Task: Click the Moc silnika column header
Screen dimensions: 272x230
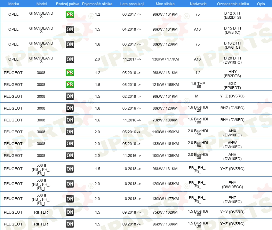Action: (x=165, y=4)
